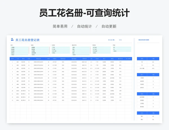The width and height of the screenshot is (169, 130).
Task: Choose the (空白) item in the 性别 slicer
Action: (x=122, y=51)
